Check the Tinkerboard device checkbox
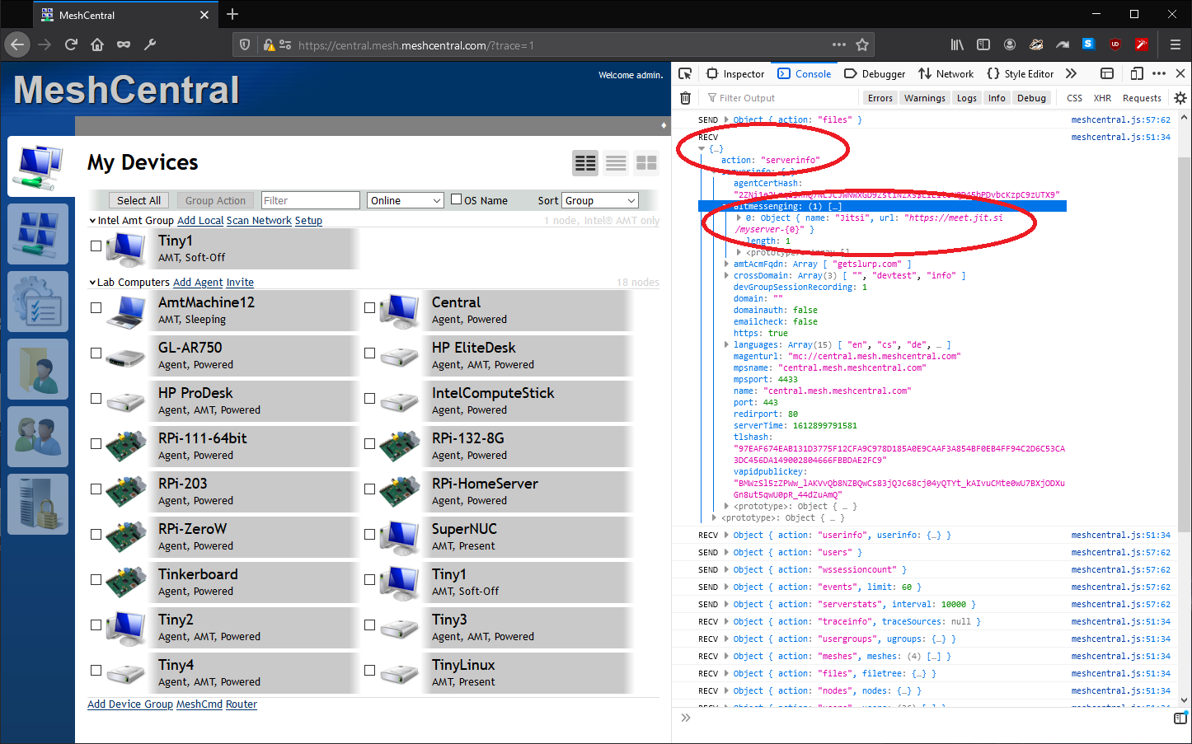1192x744 pixels. pyautogui.click(x=96, y=579)
